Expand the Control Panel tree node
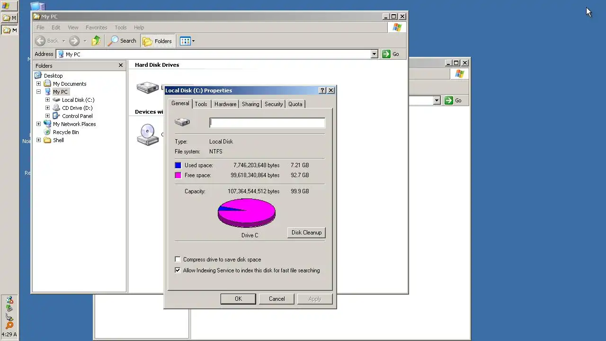Image resolution: width=606 pixels, height=341 pixels. pyautogui.click(x=47, y=116)
